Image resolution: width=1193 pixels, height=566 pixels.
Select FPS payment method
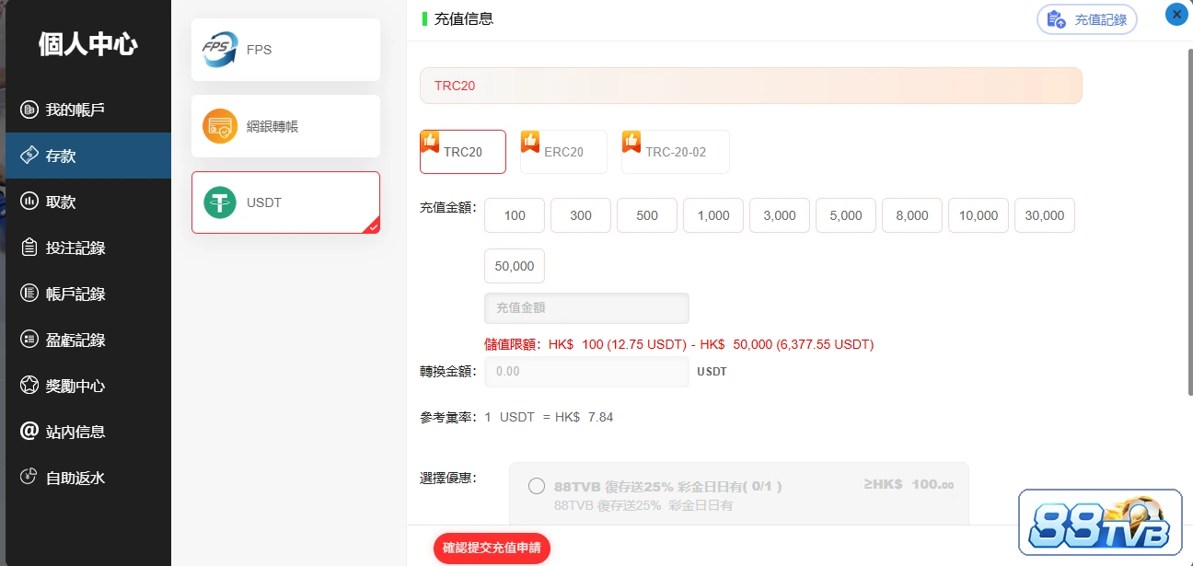[285, 50]
